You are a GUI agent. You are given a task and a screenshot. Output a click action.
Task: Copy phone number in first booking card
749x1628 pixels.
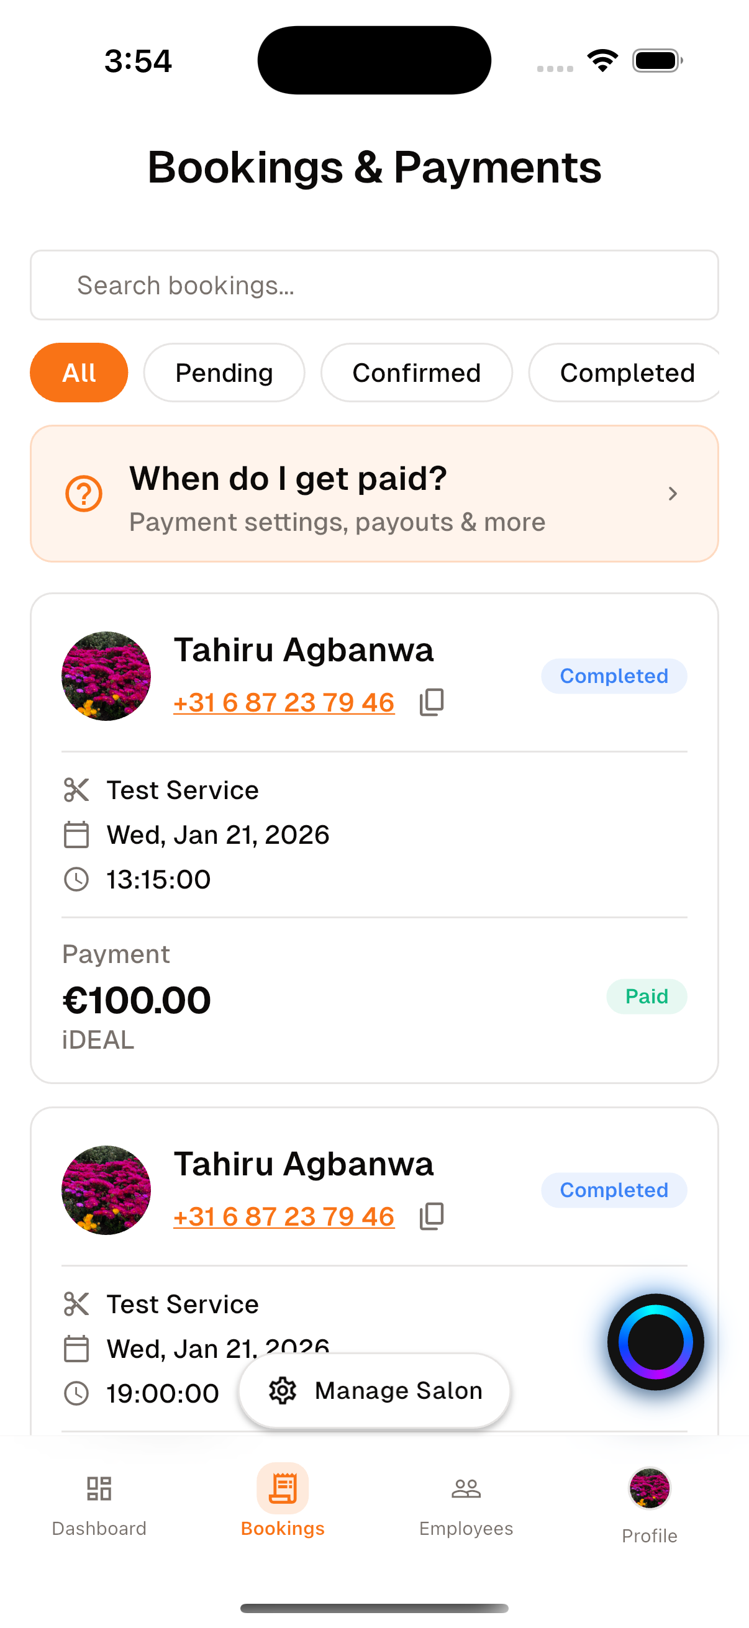[x=432, y=702]
